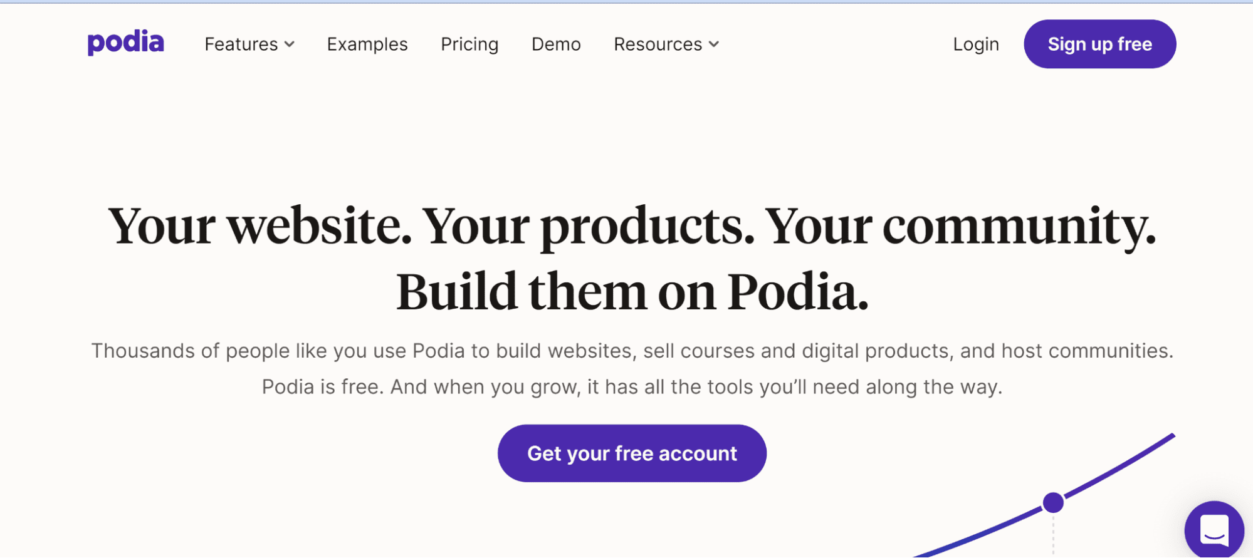This screenshot has height=558, width=1253.
Task: Click the Podia logo
Action: tap(125, 43)
